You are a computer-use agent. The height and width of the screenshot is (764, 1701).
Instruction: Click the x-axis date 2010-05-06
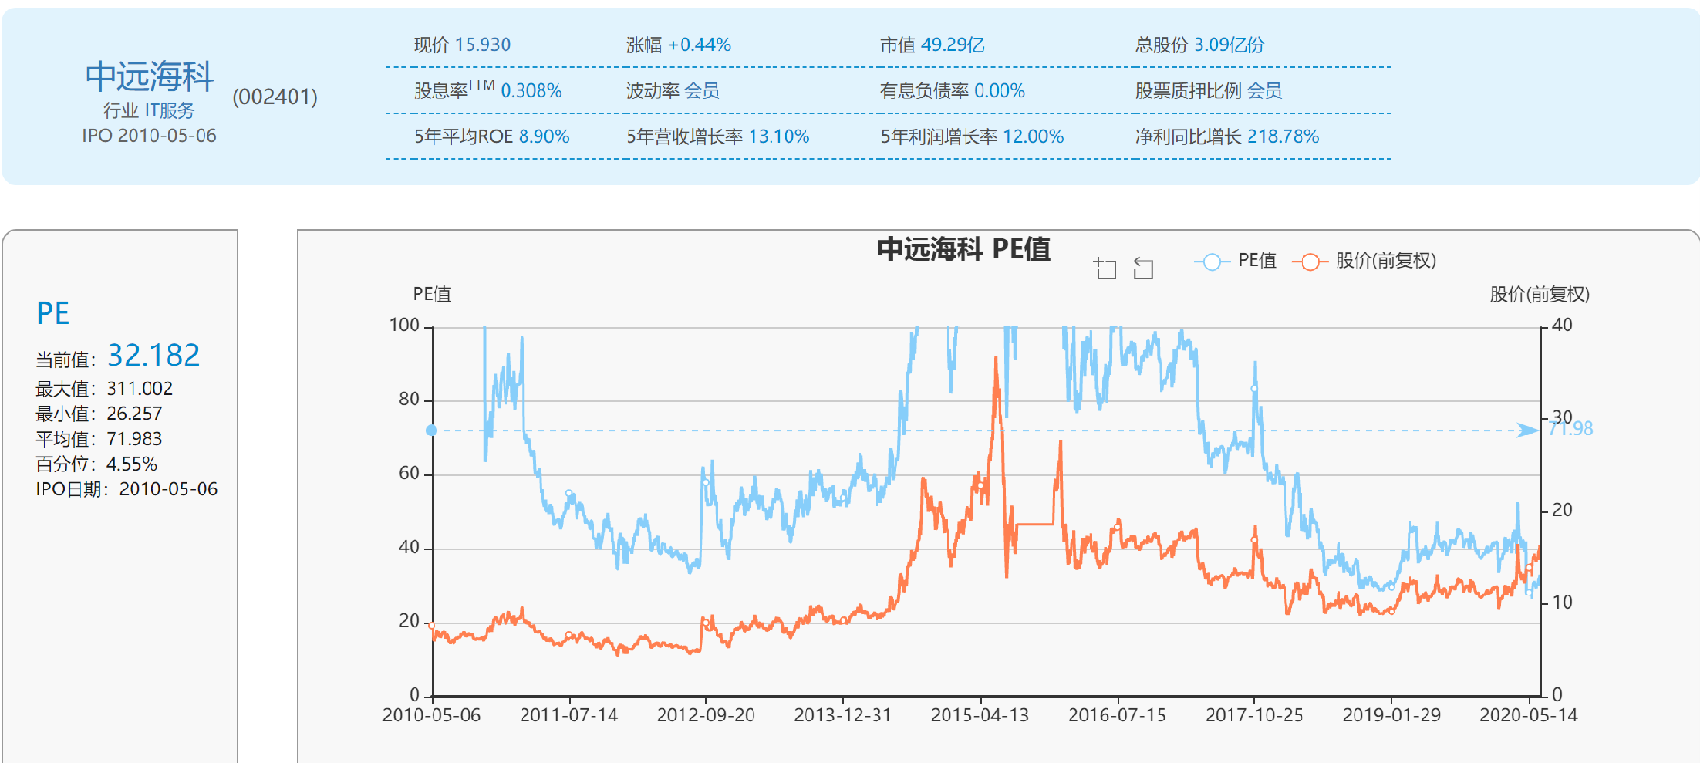(432, 715)
